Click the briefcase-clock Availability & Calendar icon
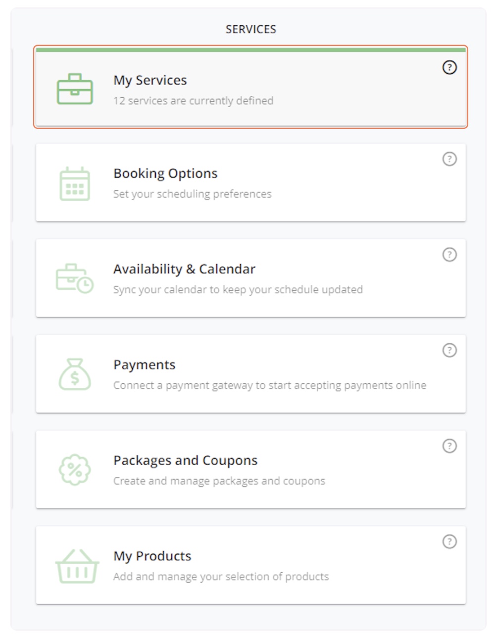This screenshot has width=496, height=642. point(75,278)
